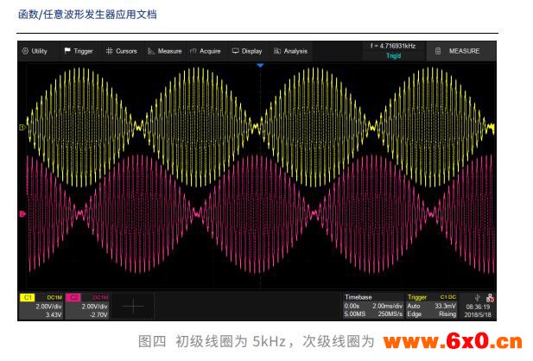The width and height of the screenshot is (533, 361).
Task: Click the Measure ruler icon
Action: [151, 51]
